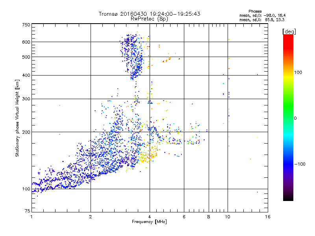Click the phase colorbar gradient
The image size is (315, 236).
tap(288, 117)
